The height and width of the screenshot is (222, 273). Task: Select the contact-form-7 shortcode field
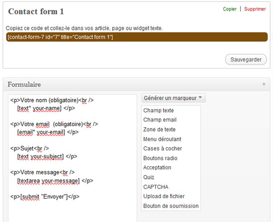click(x=136, y=37)
